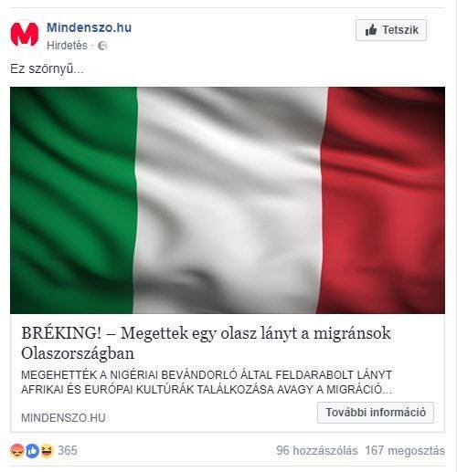Open the 96 hozzászólás comments
The width and height of the screenshot is (457, 472).
[317, 451]
